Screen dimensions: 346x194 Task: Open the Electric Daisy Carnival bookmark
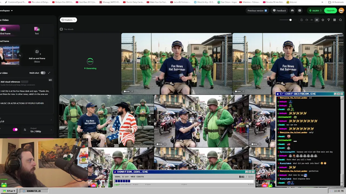click(133, 2)
